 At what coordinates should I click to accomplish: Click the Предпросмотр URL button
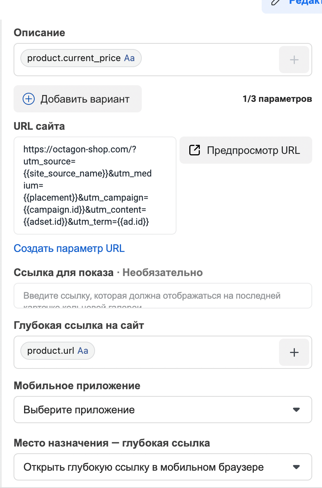245,150
